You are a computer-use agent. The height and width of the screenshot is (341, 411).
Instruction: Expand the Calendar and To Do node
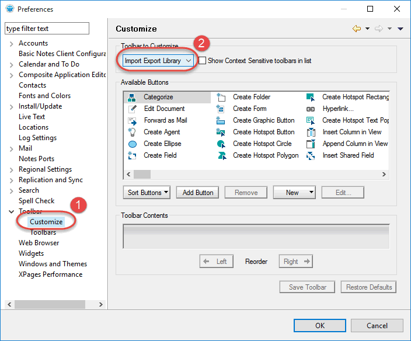coord(11,65)
